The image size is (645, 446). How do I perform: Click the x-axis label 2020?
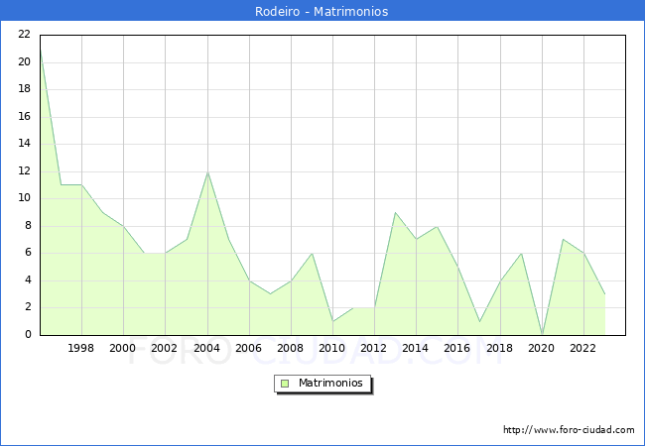pyautogui.click(x=542, y=348)
